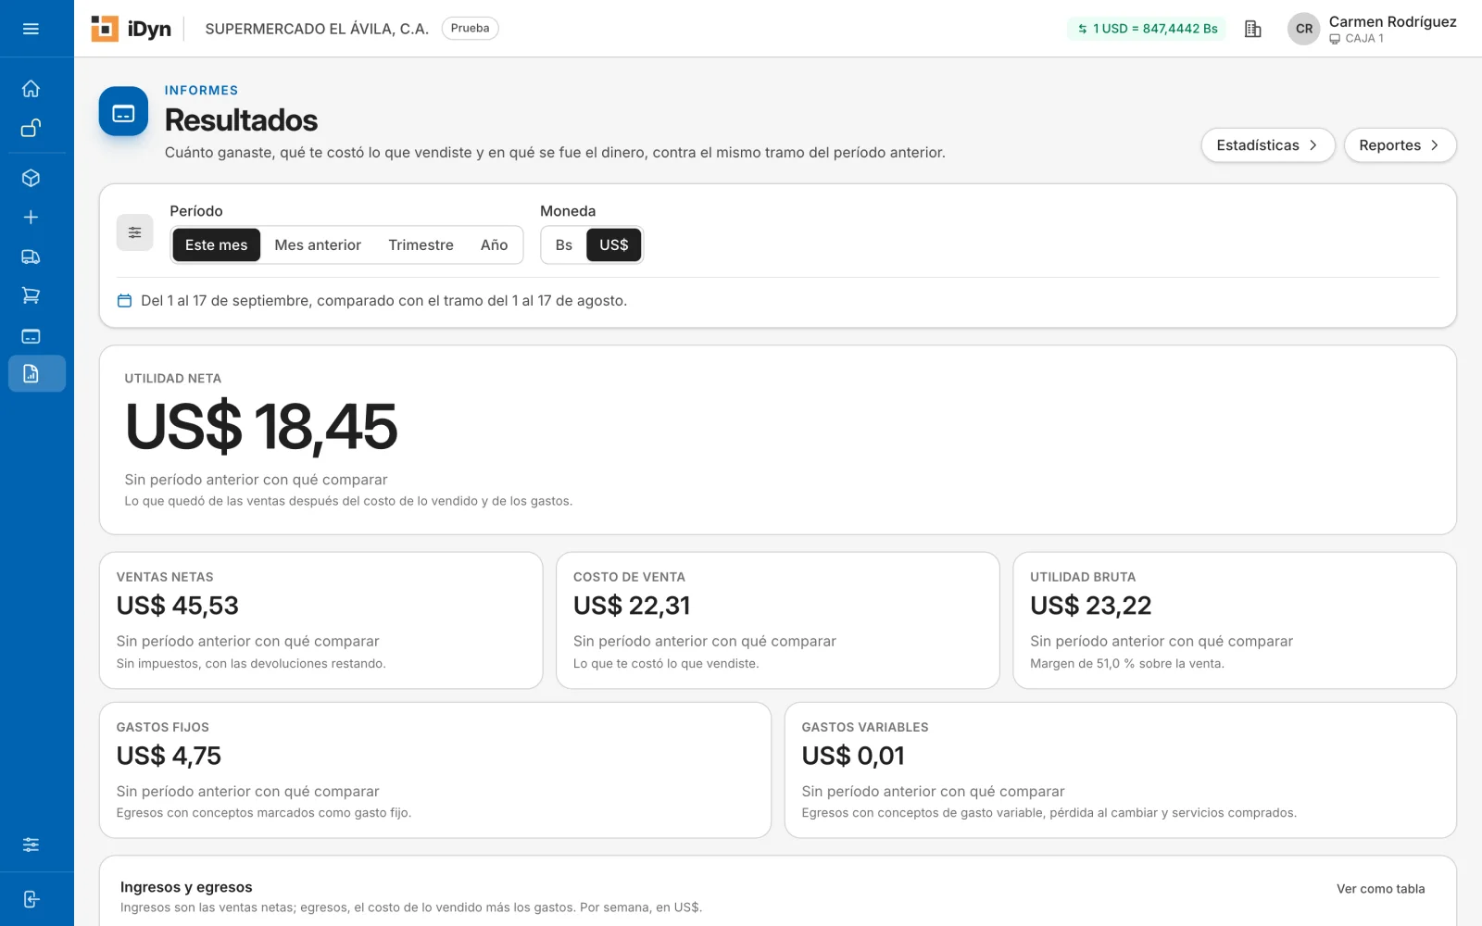Click the 'INFORMES' breadcrumb label

[201, 90]
